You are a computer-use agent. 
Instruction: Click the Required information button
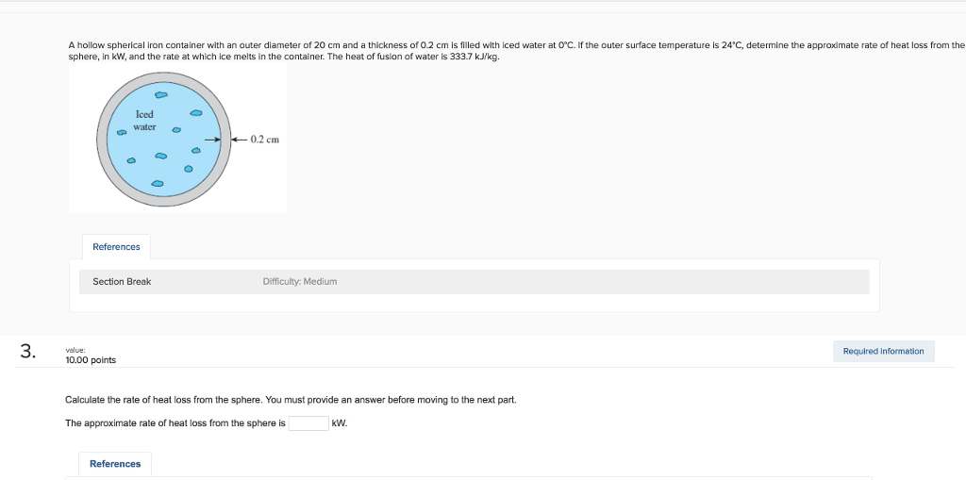coord(883,351)
